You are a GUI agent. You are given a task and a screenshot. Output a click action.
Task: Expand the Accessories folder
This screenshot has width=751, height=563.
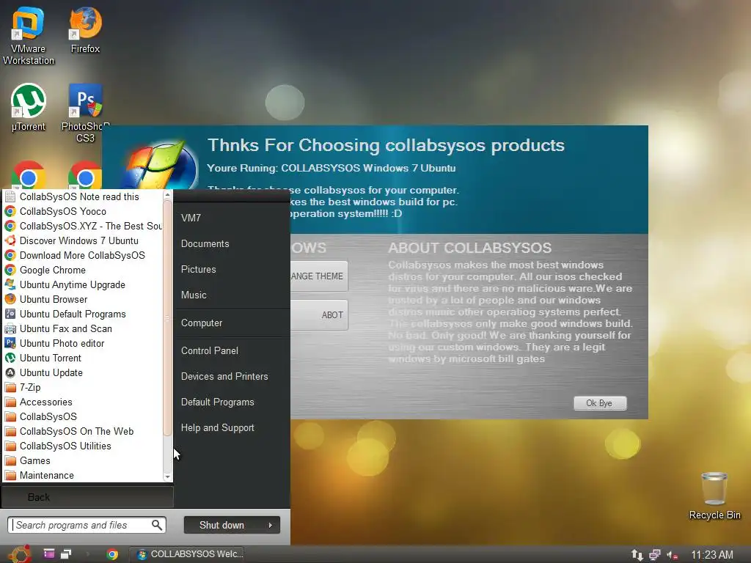coord(84,402)
